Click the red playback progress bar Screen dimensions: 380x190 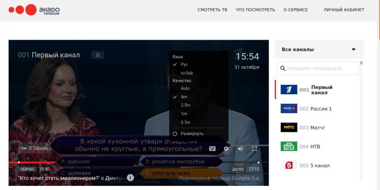[32, 162]
